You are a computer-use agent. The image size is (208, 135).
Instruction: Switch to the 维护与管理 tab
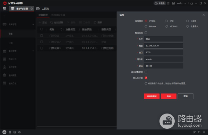pyautogui.click(x=21, y=9)
